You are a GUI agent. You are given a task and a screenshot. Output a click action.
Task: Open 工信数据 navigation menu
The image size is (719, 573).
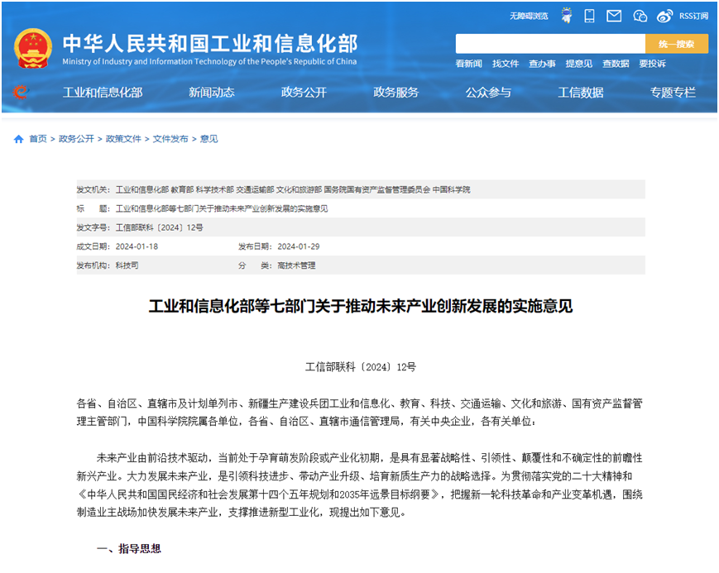pyautogui.click(x=581, y=93)
